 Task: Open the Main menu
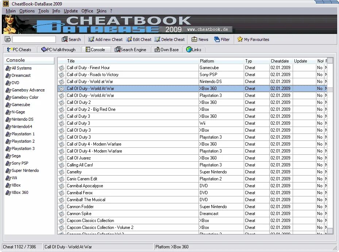pyautogui.click(x=11, y=11)
